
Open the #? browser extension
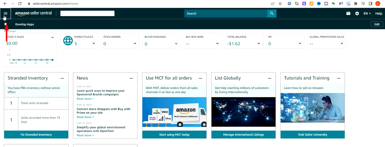click(341, 4)
